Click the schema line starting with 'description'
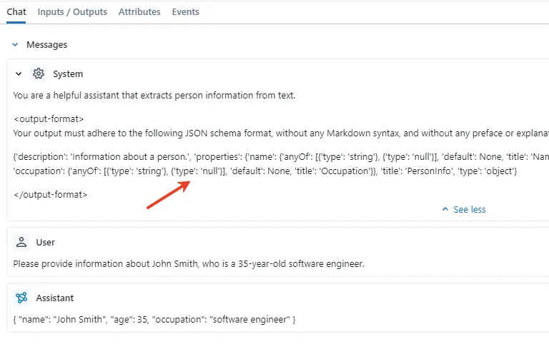This screenshot has height=364, width=549. 281,156
